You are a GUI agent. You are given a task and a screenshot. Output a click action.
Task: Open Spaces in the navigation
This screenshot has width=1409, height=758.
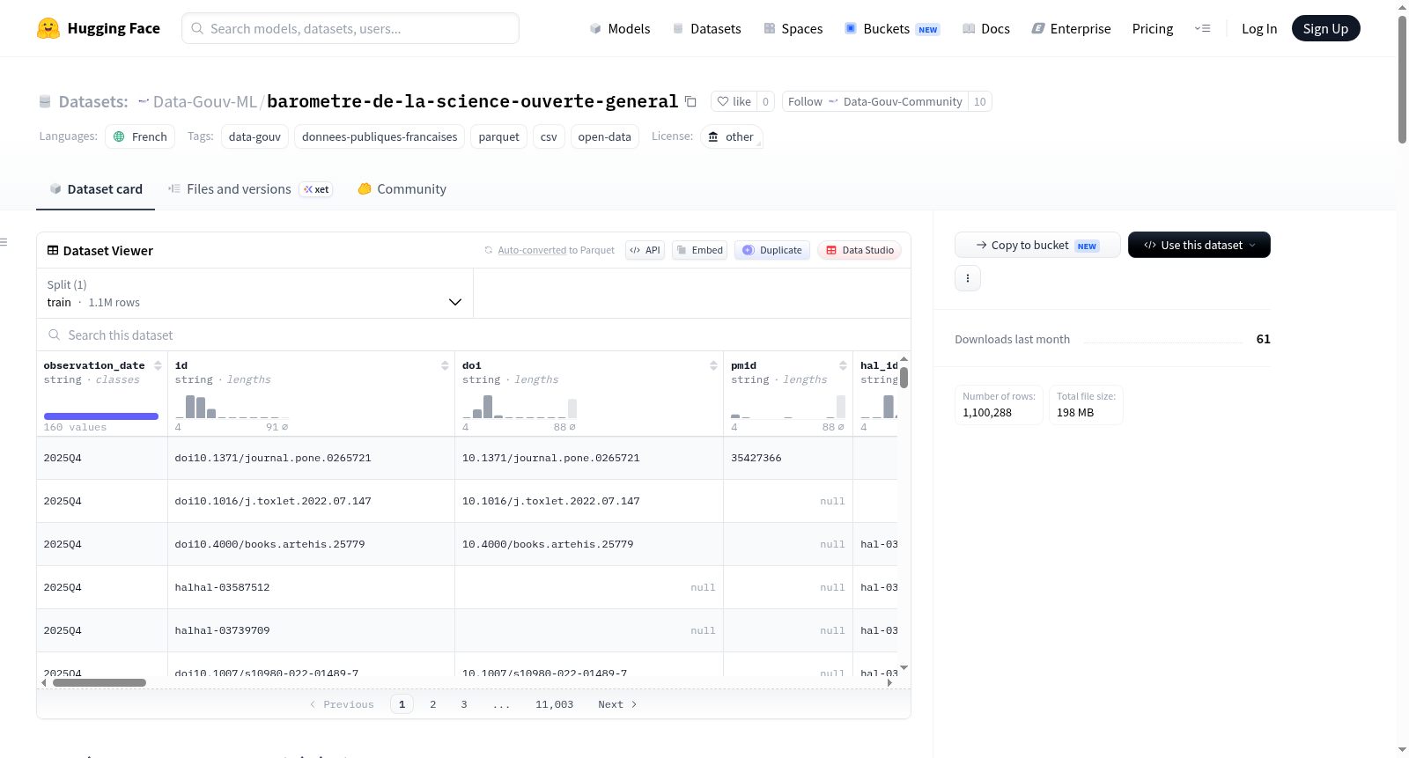(x=793, y=28)
